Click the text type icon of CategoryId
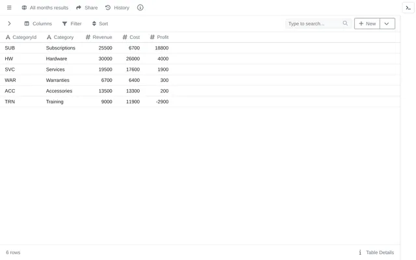 (x=8, y=37)
